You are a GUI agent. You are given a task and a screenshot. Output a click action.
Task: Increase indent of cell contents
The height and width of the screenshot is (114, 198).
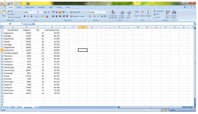coord(67,16)
